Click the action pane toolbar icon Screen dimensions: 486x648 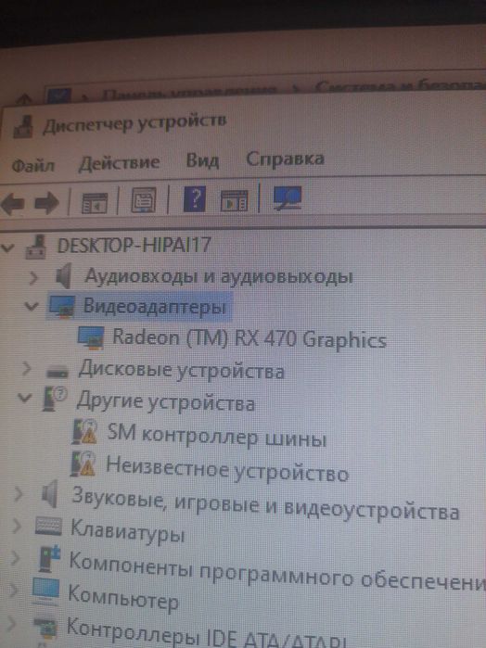234,200
